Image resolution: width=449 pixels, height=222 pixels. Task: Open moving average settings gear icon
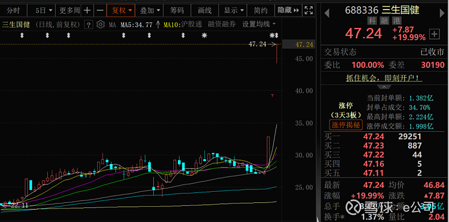click(x=100, y=25)
